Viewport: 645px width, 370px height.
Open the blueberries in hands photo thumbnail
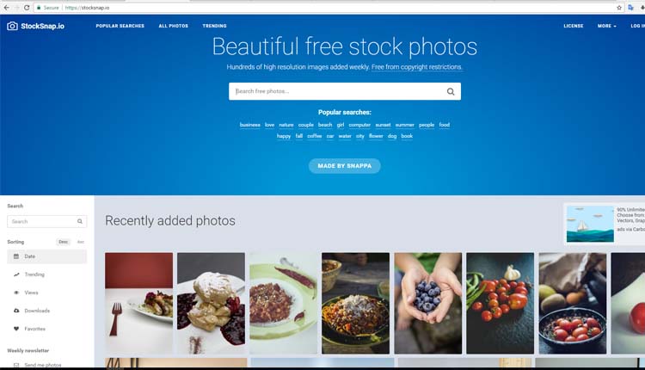[x=427, y=303]
